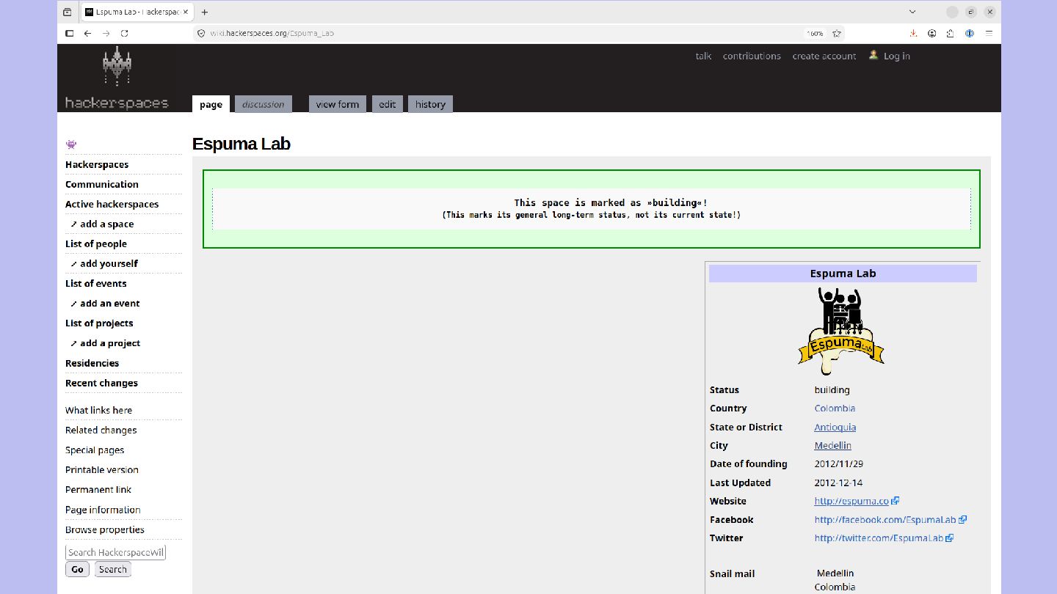The width and height of the screenshot is (1057, 594).
Task: Open 'Hackerspaces' in the sidebar
Action: (x=97, y=164)
